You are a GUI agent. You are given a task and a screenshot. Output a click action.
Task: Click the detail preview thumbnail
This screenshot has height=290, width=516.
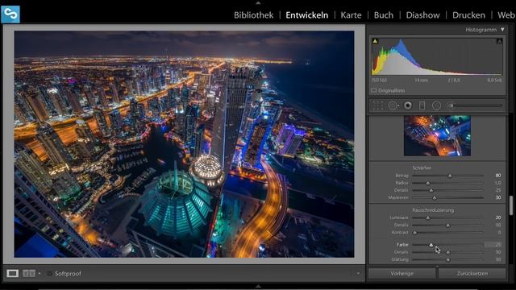pyautogui.click(x=437, y=136)
